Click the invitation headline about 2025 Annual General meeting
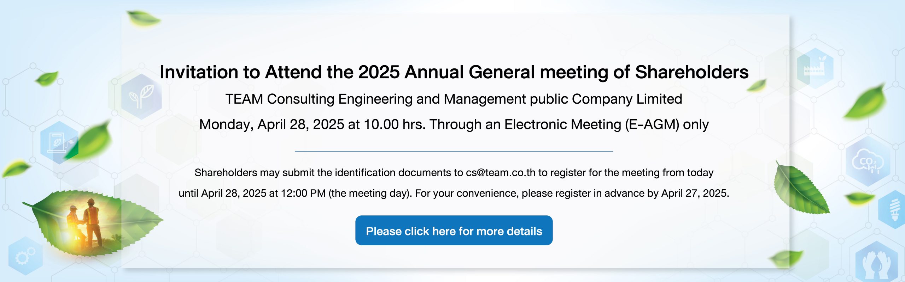905x282 pixels. (454, 72)
